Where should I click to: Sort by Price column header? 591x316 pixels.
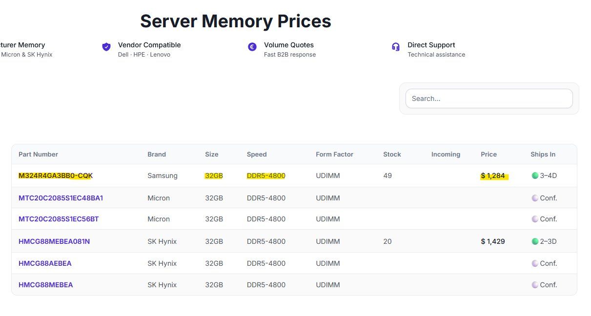click(x=489, y=154)
